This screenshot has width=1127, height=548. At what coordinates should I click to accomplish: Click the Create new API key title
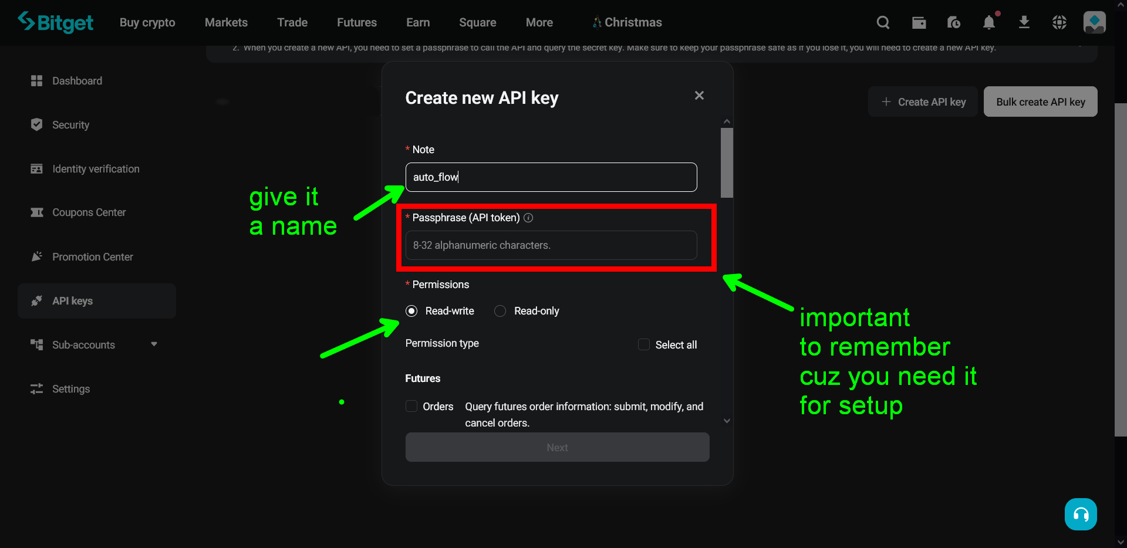[x=482, y=98]
